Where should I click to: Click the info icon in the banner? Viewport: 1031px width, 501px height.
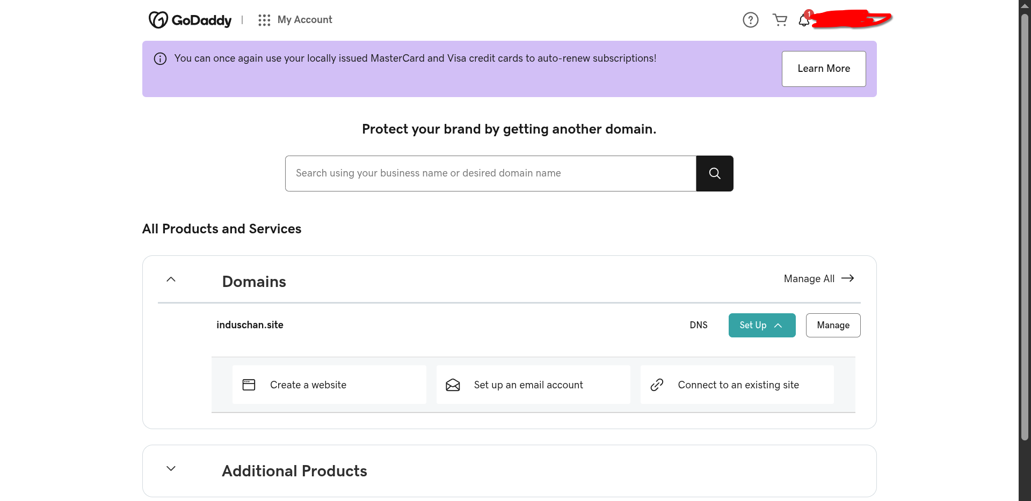click(x=160, y=58)
